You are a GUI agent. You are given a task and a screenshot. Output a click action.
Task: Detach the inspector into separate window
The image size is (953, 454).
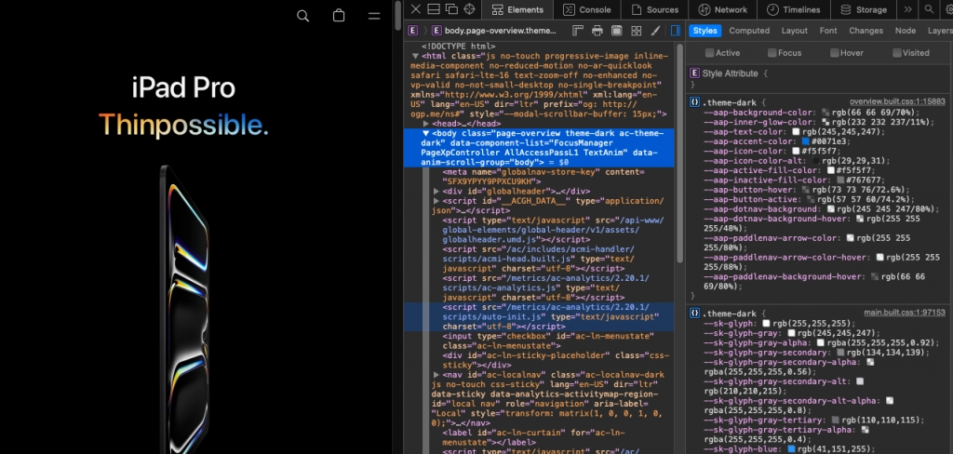451,9
